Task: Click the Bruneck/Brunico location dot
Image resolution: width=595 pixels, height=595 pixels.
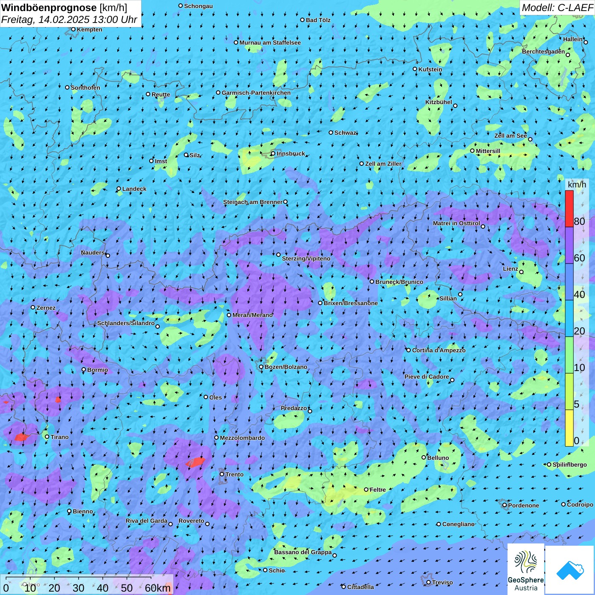Action: click(372, 281)
